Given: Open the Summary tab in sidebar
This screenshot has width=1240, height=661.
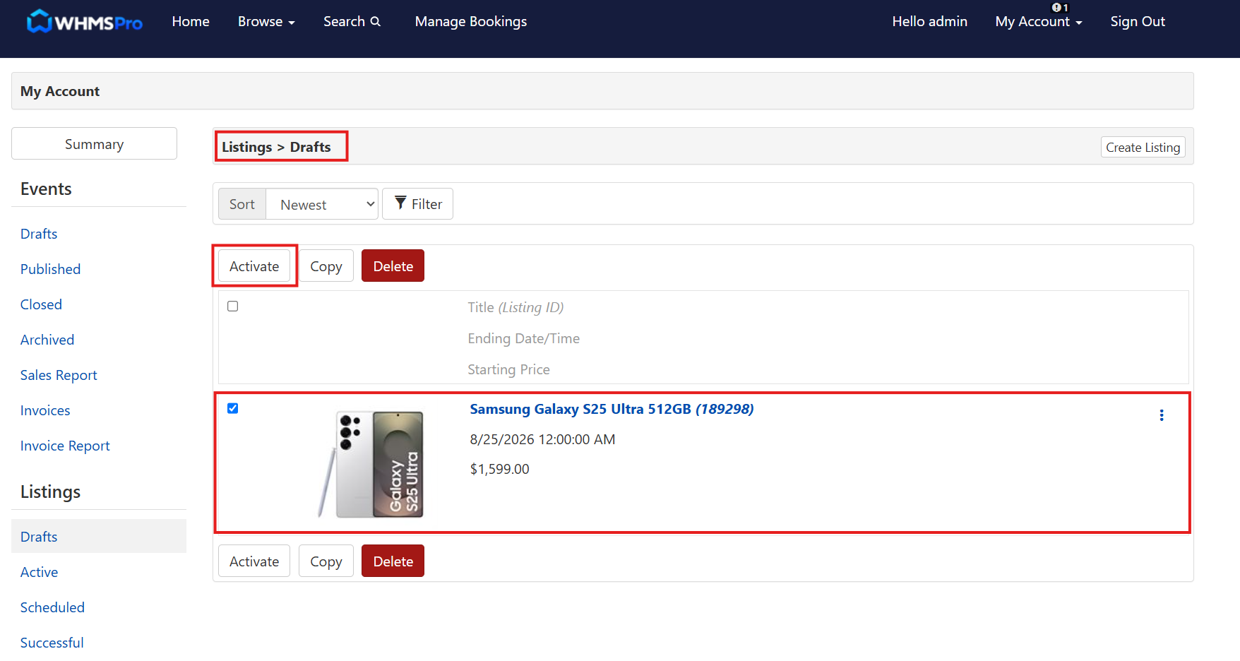Looking at the screenshot, I should 94,143.
